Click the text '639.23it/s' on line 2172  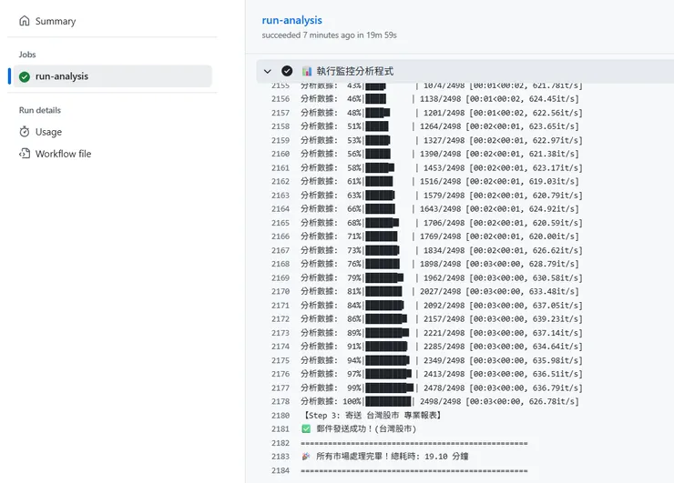(556, 319)
